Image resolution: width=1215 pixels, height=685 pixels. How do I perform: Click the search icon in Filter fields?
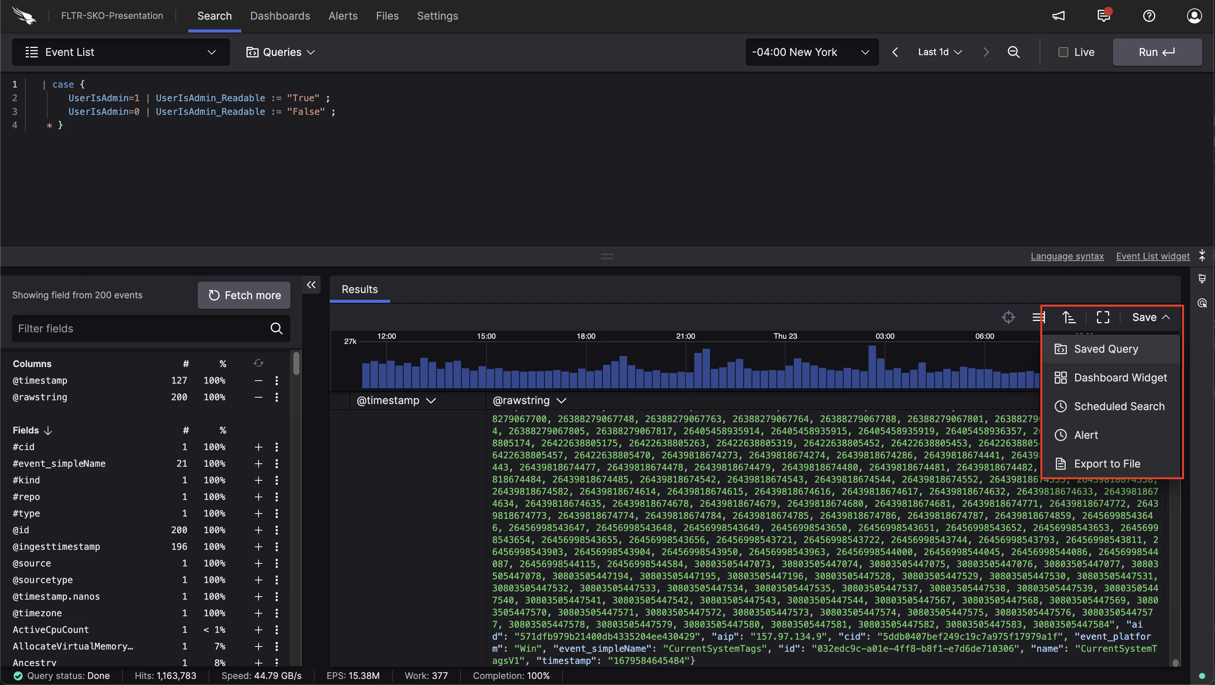coord(276,329)
